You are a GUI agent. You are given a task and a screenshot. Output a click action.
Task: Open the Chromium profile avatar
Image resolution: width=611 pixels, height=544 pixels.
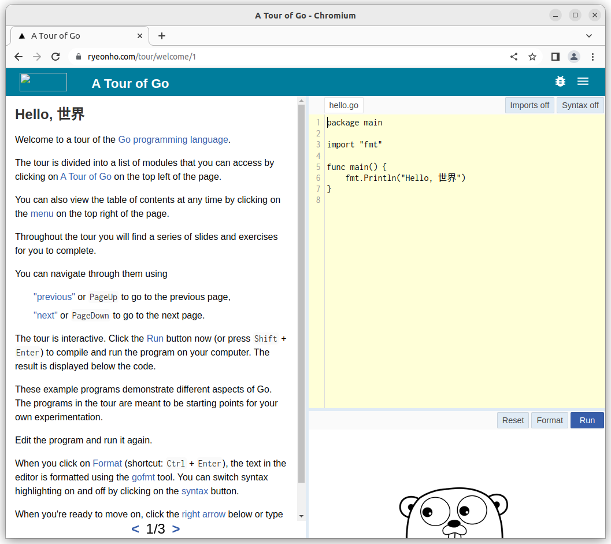(x=574, y=57)
